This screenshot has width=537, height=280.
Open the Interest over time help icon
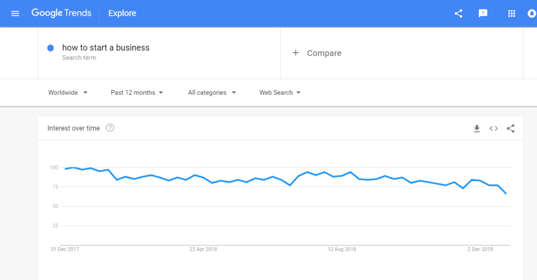coord(110,128)
